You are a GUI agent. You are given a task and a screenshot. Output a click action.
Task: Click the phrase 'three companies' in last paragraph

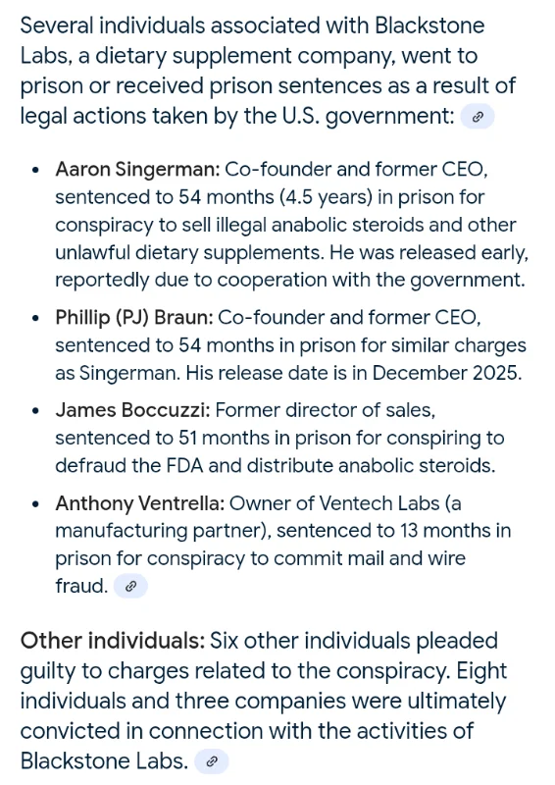tap(290, 702)
